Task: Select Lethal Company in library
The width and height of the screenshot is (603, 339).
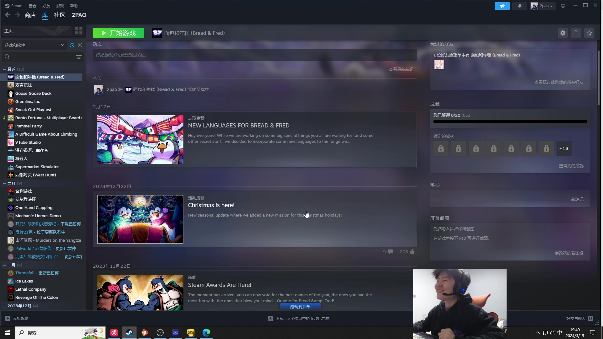Action: [x=31, y=289]
